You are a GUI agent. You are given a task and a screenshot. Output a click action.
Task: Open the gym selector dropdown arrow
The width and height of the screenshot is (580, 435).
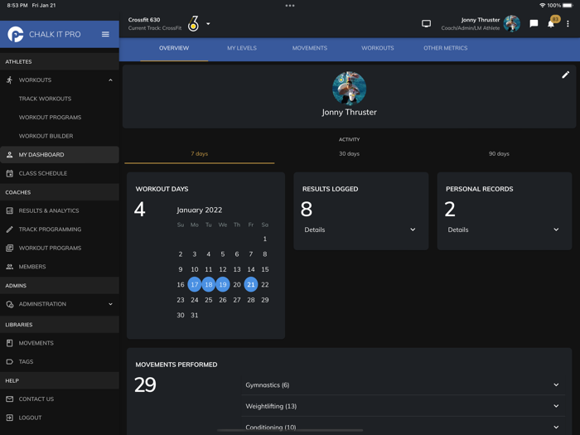(208, 24)
